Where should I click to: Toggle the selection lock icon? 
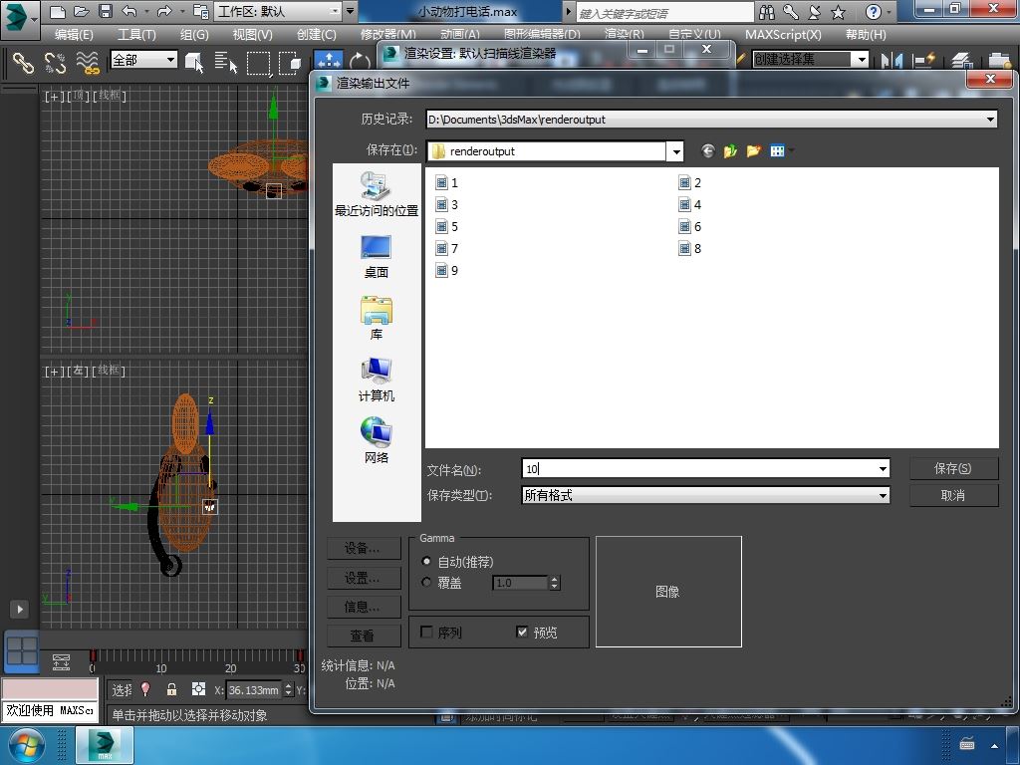[x=171, y=689]
